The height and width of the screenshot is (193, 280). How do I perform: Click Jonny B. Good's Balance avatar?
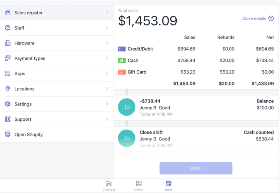click(x=127, y=107)
